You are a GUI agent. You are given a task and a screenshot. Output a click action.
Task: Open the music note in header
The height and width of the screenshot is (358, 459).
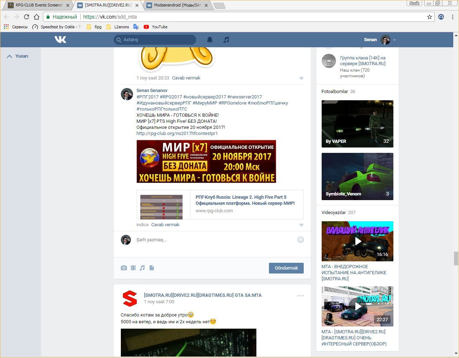pos(226,40)
